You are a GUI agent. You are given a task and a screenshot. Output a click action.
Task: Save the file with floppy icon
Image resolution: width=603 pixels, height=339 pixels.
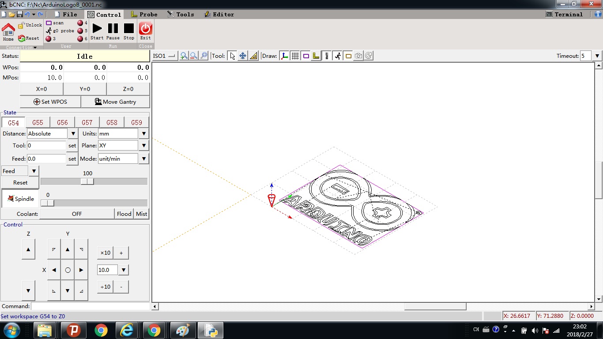(x=20, y=15)
